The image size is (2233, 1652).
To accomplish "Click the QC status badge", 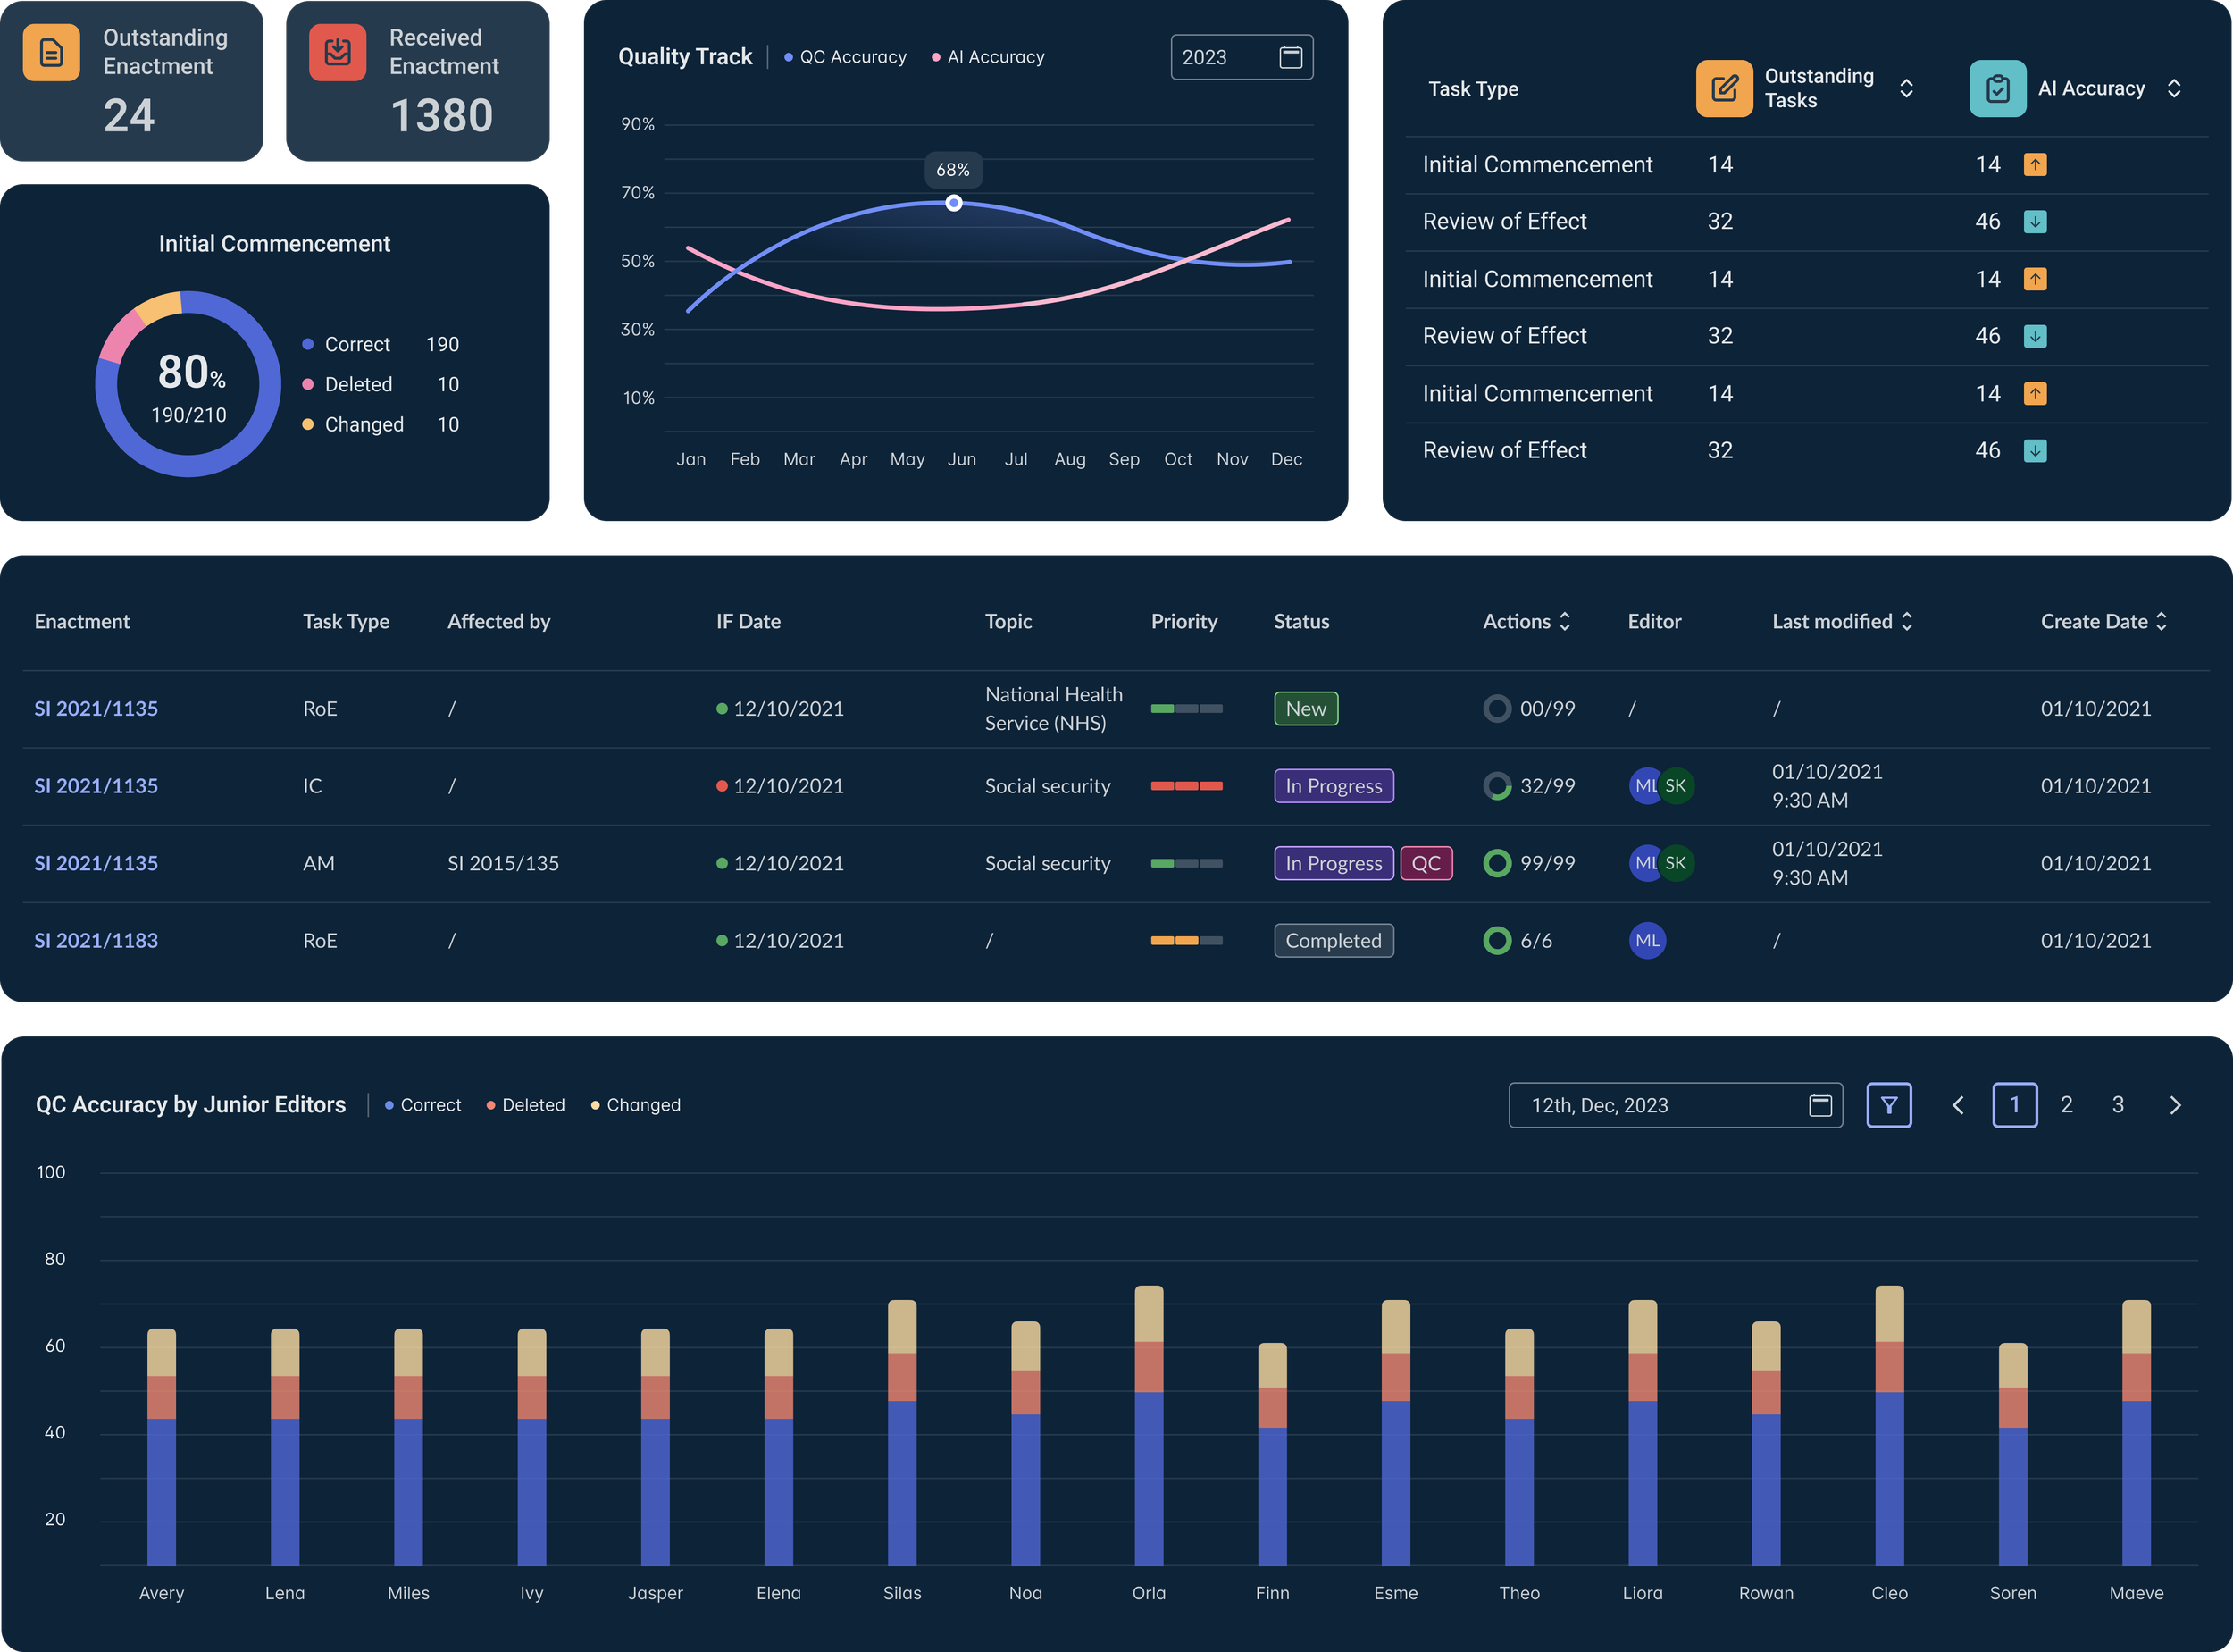I will pyautogui.click(x=1426, y=863).
